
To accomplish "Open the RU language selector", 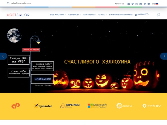I will click(155, 4).
